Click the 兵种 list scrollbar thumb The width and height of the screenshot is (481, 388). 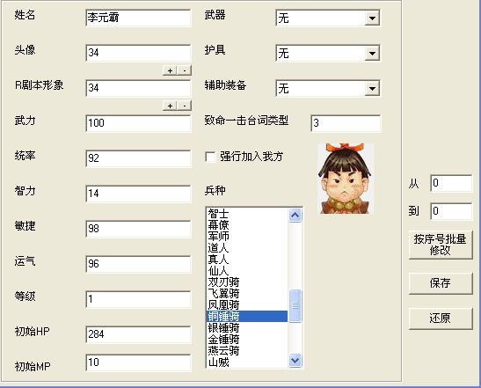click(295, 305)
